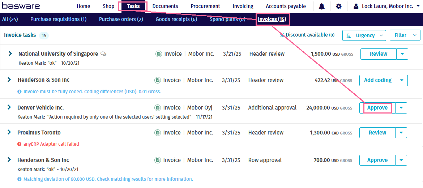Click info icon beside matching deviation message
This screenshot has height=188, width=423.
click(20, 179)
